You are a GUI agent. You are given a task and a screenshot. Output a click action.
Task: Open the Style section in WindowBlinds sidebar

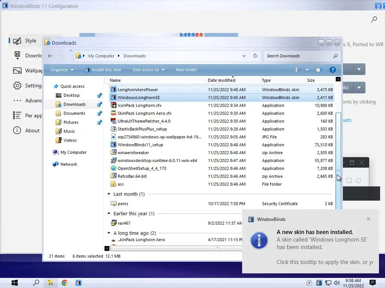[x=24, y=40]
